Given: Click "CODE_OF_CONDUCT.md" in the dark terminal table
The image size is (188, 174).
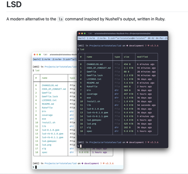Looking at the screenshot, I should (99, 68).
